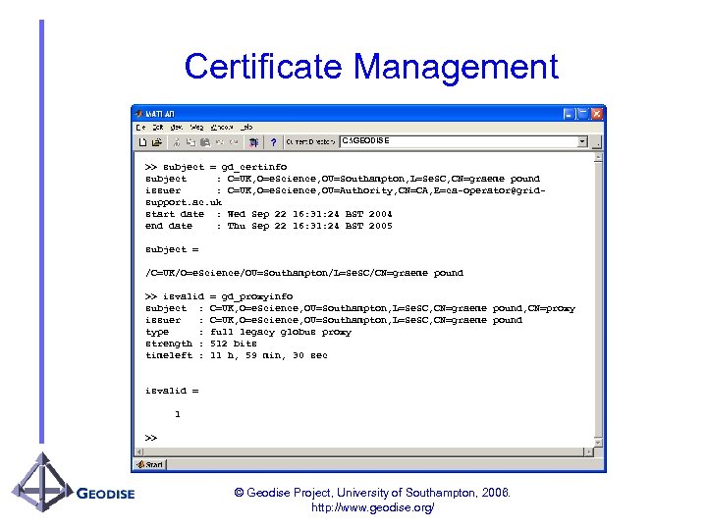Image resolution: width=707 pixels, height=530 pixels.
Task: Click the 'isvalid =' output line
Action: (x=172, y=391)
